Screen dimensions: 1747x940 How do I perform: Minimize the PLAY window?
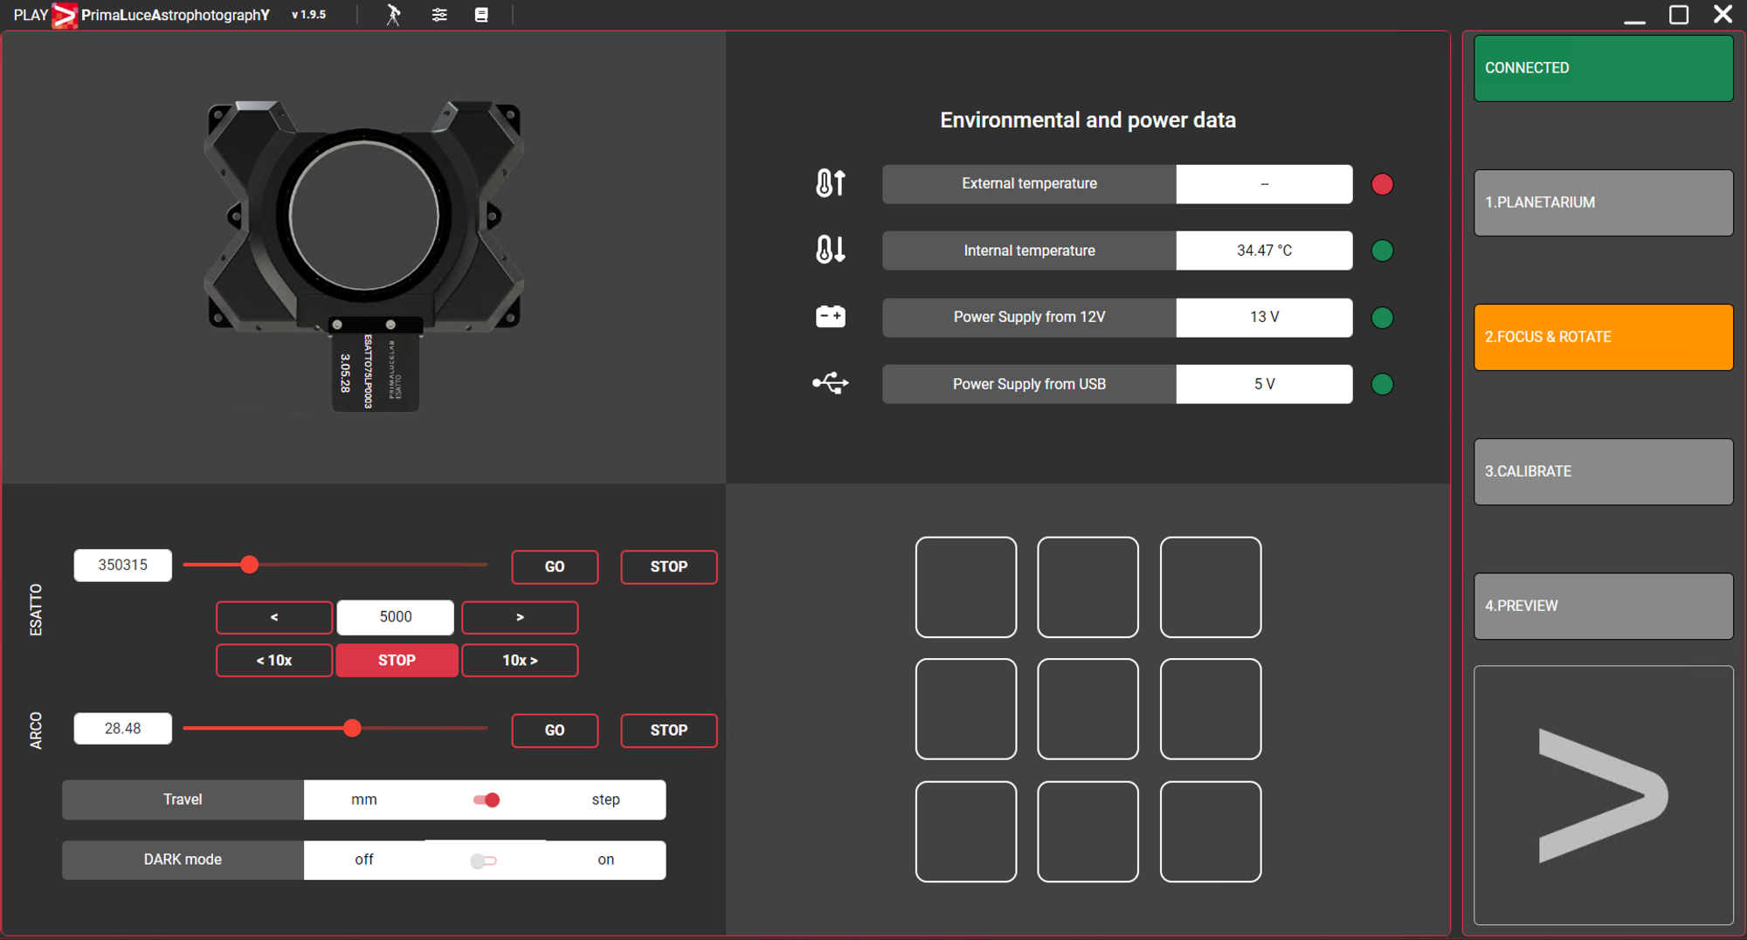[x=1634, y=21]
